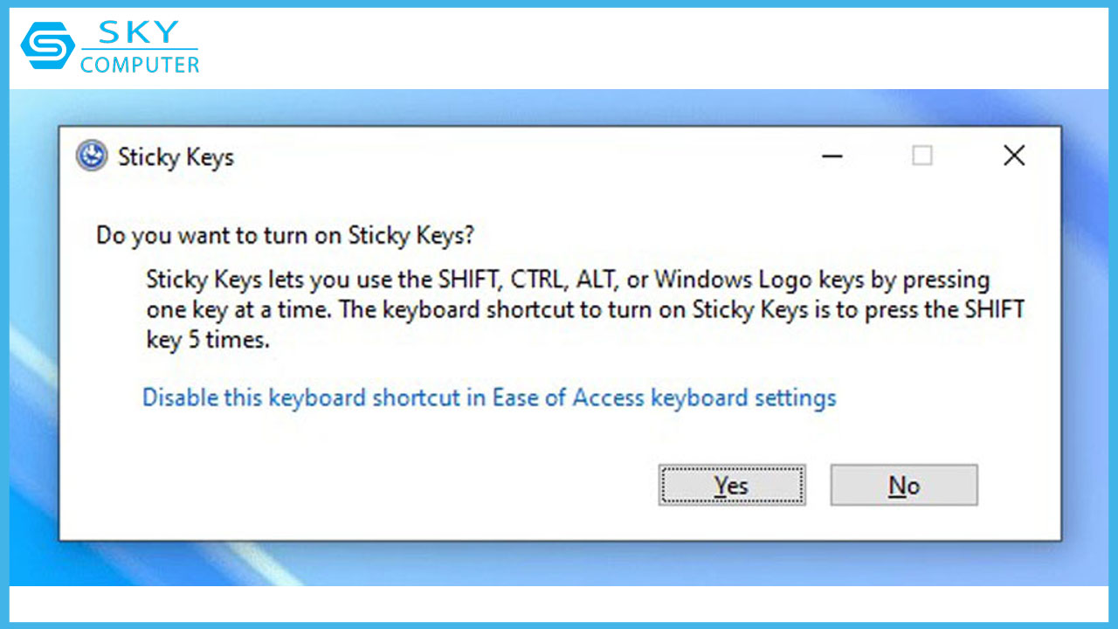This screenshot has height=629, width=1118.
Task: Click the X close icon on the dialog
Action: click(1014, 156)
